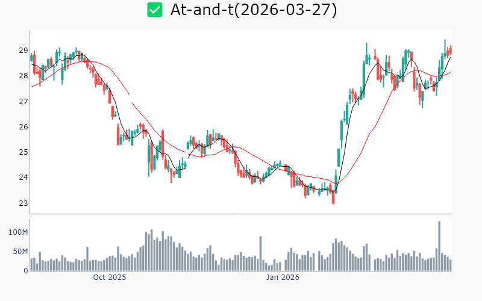The height and width of the screenshot is (301, 482).
Task: Click the 26 price axis label
Action: coord(23,127)
